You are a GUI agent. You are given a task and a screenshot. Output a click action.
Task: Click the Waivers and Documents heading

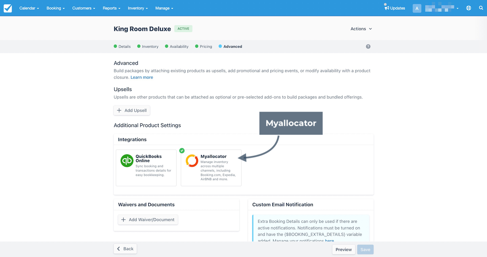146,205
